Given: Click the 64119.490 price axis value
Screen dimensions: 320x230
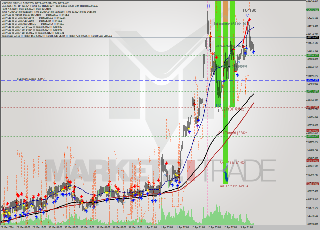Looking at the screenshot, I should pos(312,26).
